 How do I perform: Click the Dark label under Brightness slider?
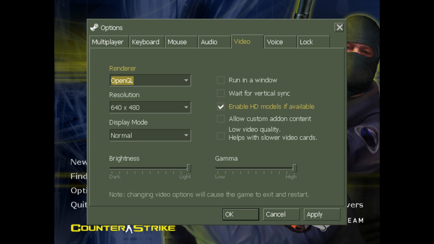115,177
